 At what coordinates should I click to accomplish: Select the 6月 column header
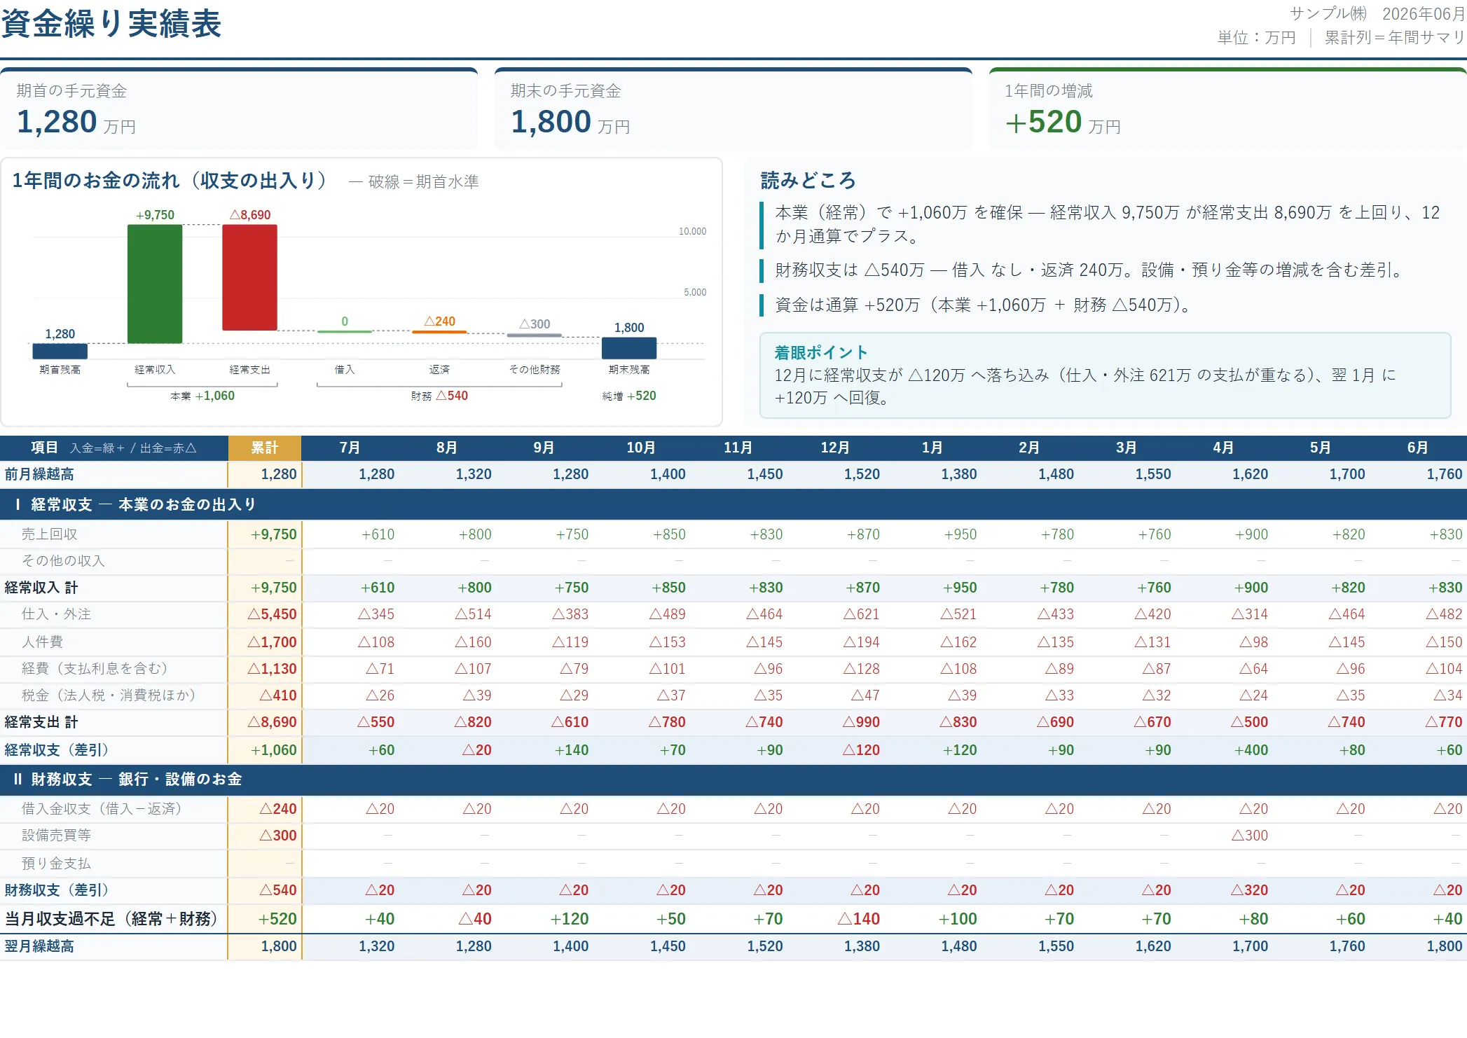click(1417, 448)
